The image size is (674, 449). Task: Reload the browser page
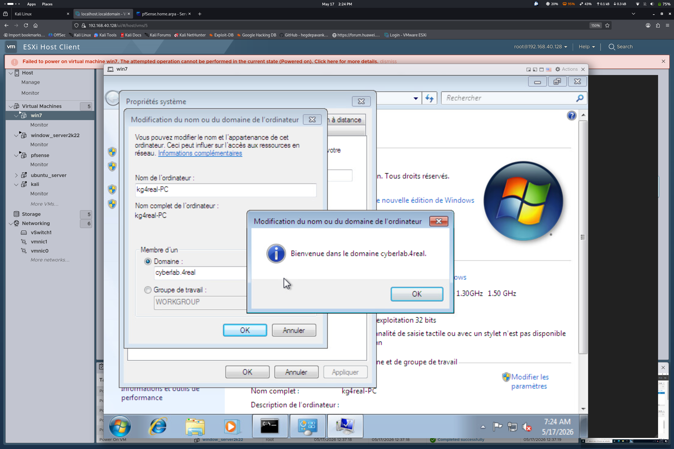coord(26,25)
